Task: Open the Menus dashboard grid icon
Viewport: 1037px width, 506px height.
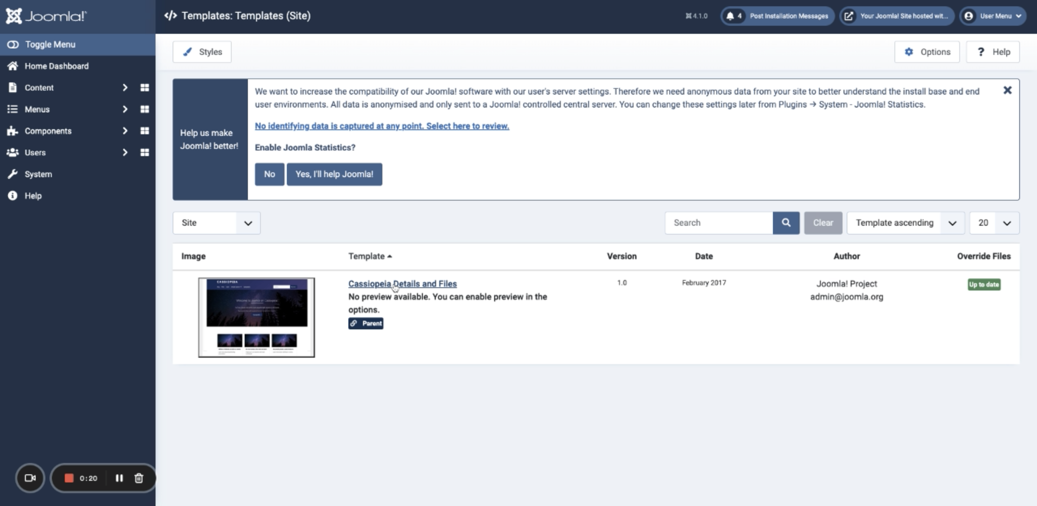Action: (x=144, y=109)
